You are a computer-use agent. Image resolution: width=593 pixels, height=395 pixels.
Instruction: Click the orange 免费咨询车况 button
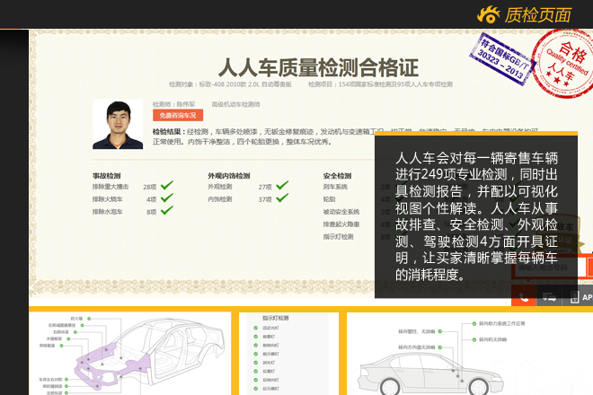point(178,115)
